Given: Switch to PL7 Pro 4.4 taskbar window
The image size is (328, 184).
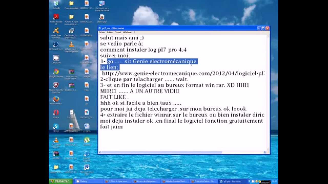Looking at the screenshot, I should click(x=117, y=181).
